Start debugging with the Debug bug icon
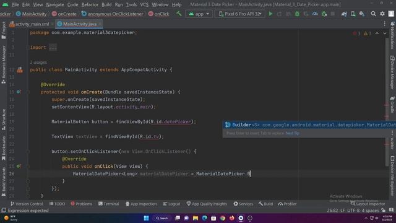 tap(297, 14)
